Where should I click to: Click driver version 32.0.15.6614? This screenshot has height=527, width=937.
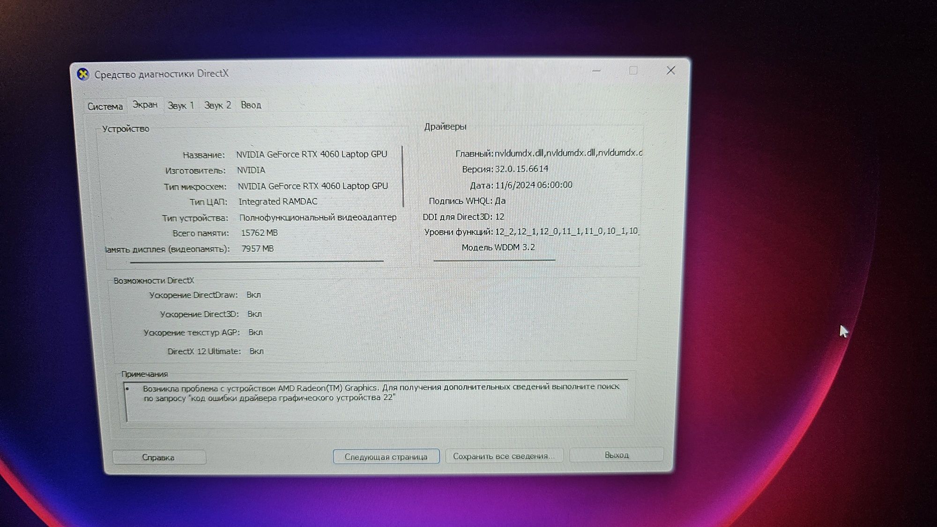coord(521,169)
